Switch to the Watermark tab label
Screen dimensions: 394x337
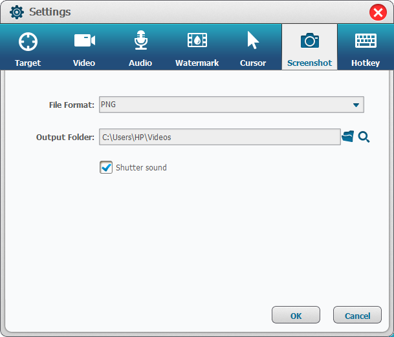(x=197, y=63)
